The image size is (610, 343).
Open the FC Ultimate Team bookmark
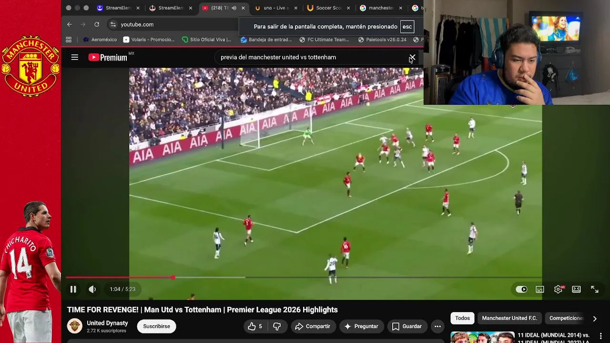[x=324, y=40]
